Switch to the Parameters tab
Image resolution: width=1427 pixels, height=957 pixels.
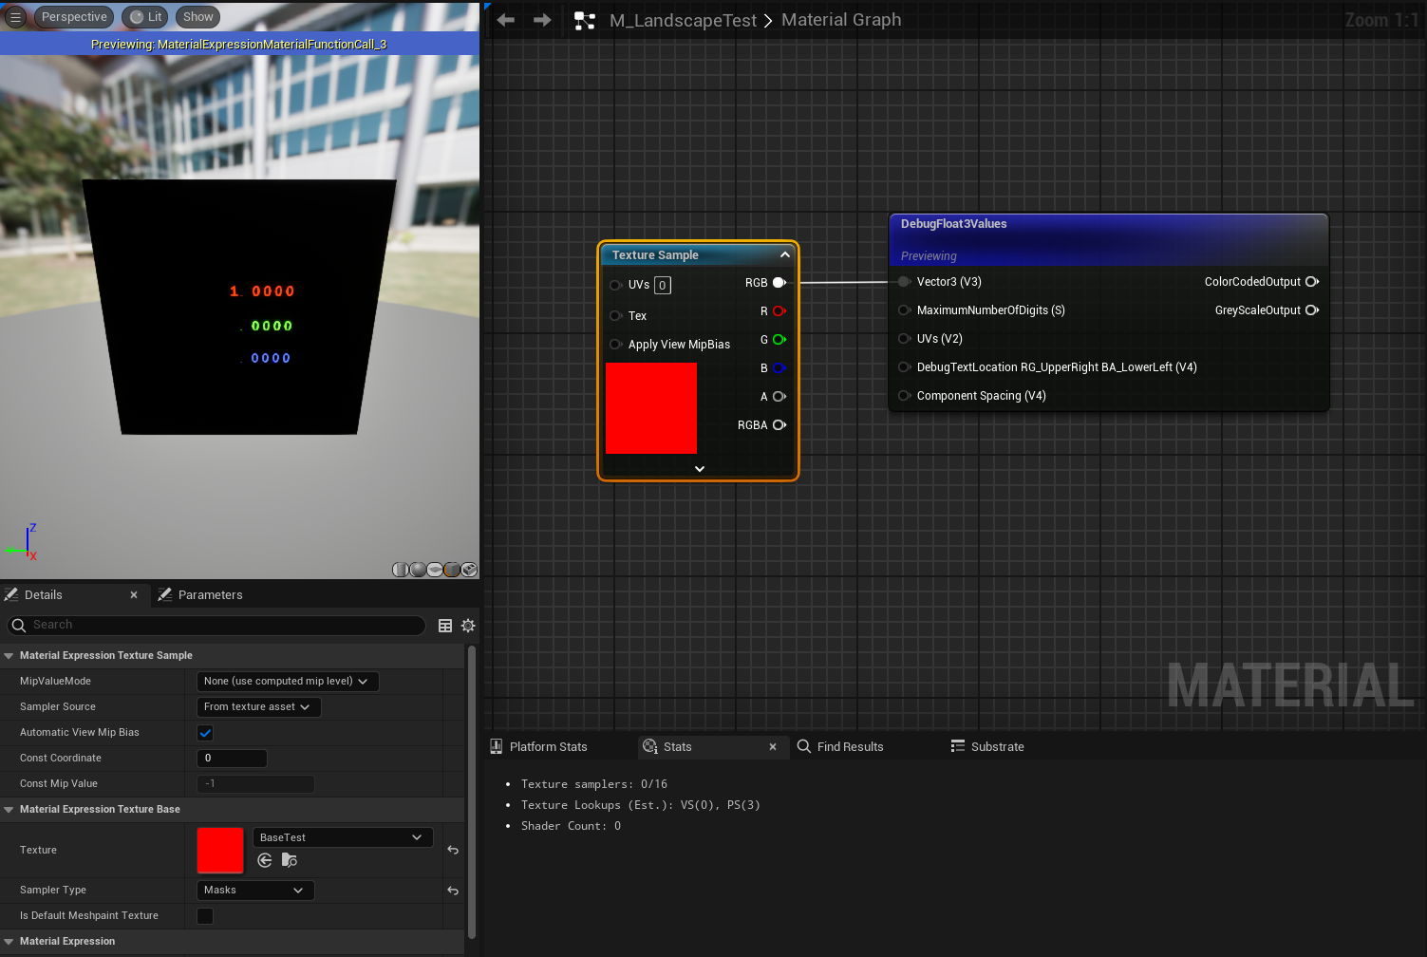tap(210, 595)
